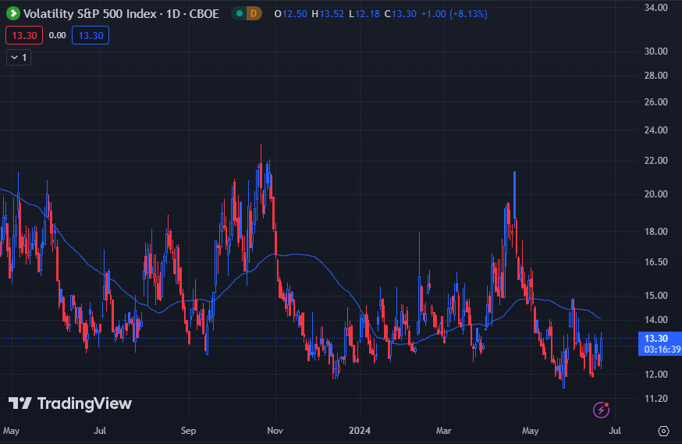Screen dimensions: 682x444
Task: Click the 14.00 price axis label
Action: (656, 320)
